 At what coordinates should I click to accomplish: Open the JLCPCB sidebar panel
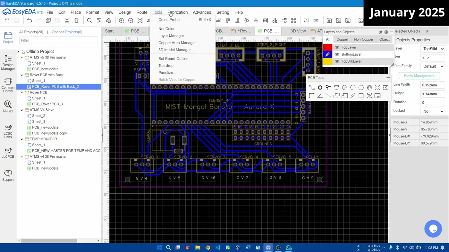[8, 153]
